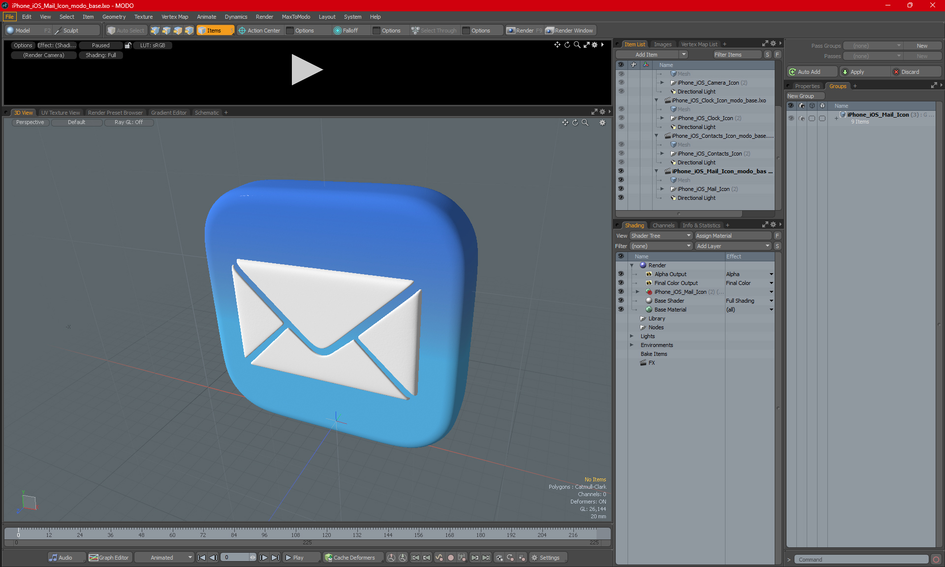The height and width of the screenshot is (567, 945).
Task: Open Action Center tool
Action: coord(259,31)
